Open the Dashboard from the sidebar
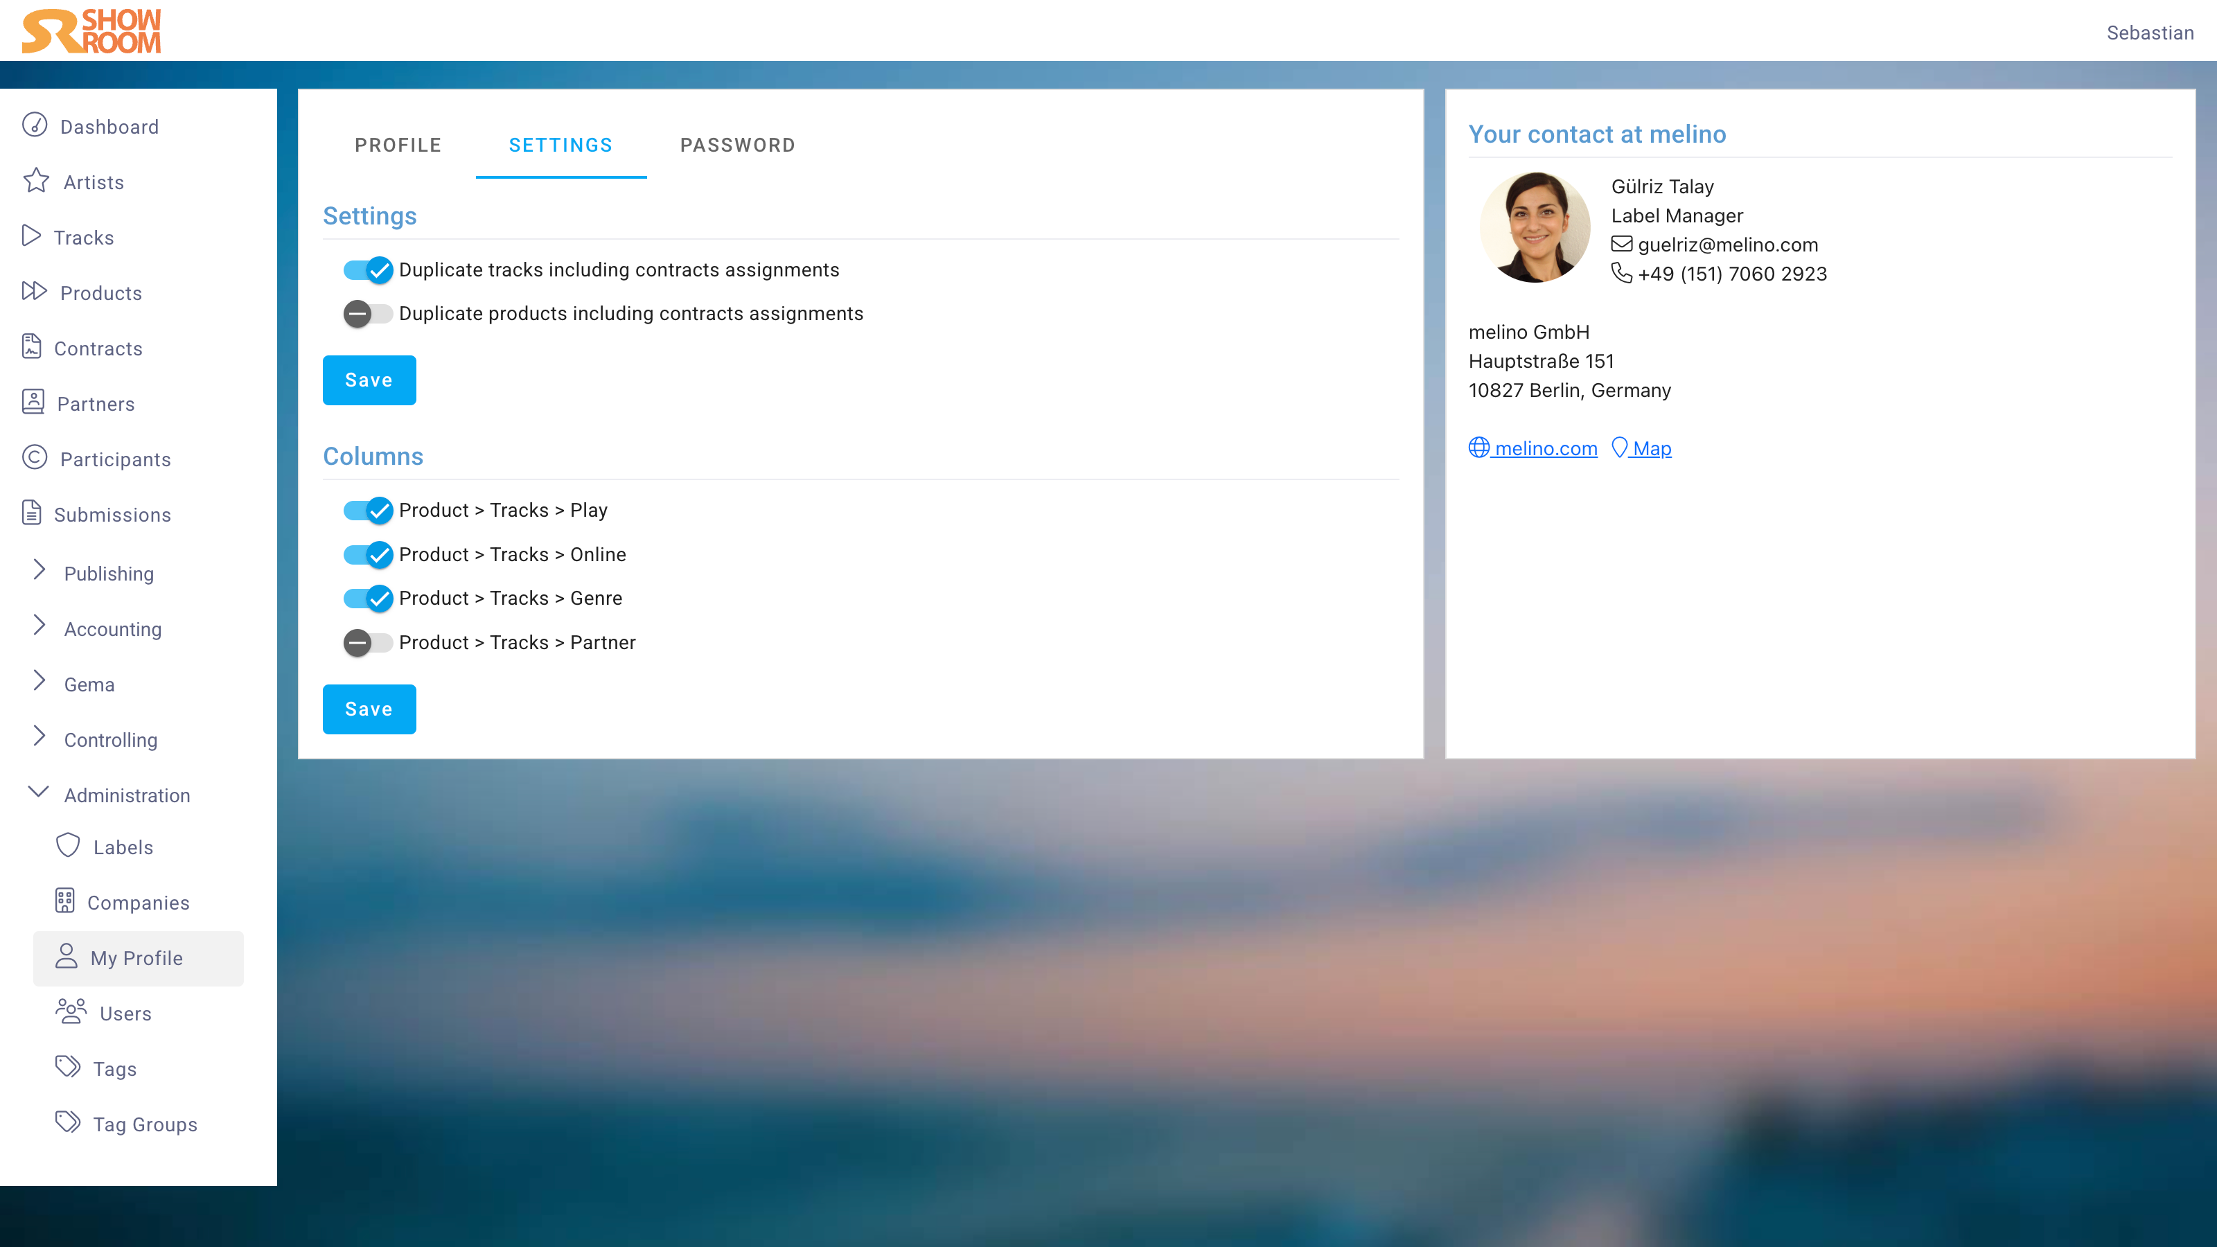This screenshot has width=2217, height=1247. pos(33,125)
